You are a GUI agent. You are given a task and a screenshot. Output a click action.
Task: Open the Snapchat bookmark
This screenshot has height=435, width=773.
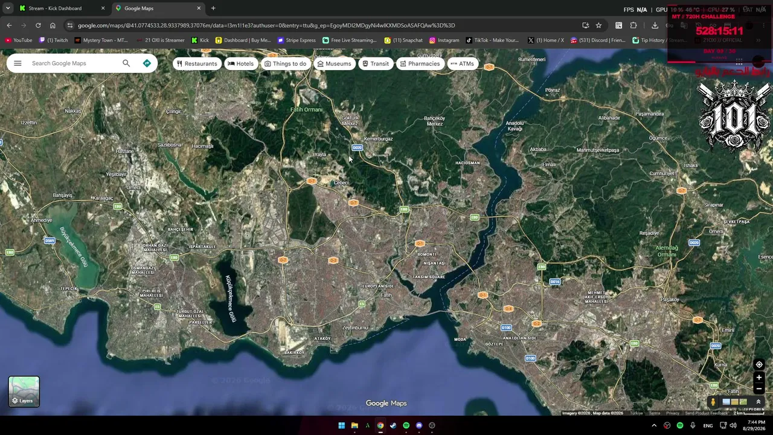click(403, 40)
